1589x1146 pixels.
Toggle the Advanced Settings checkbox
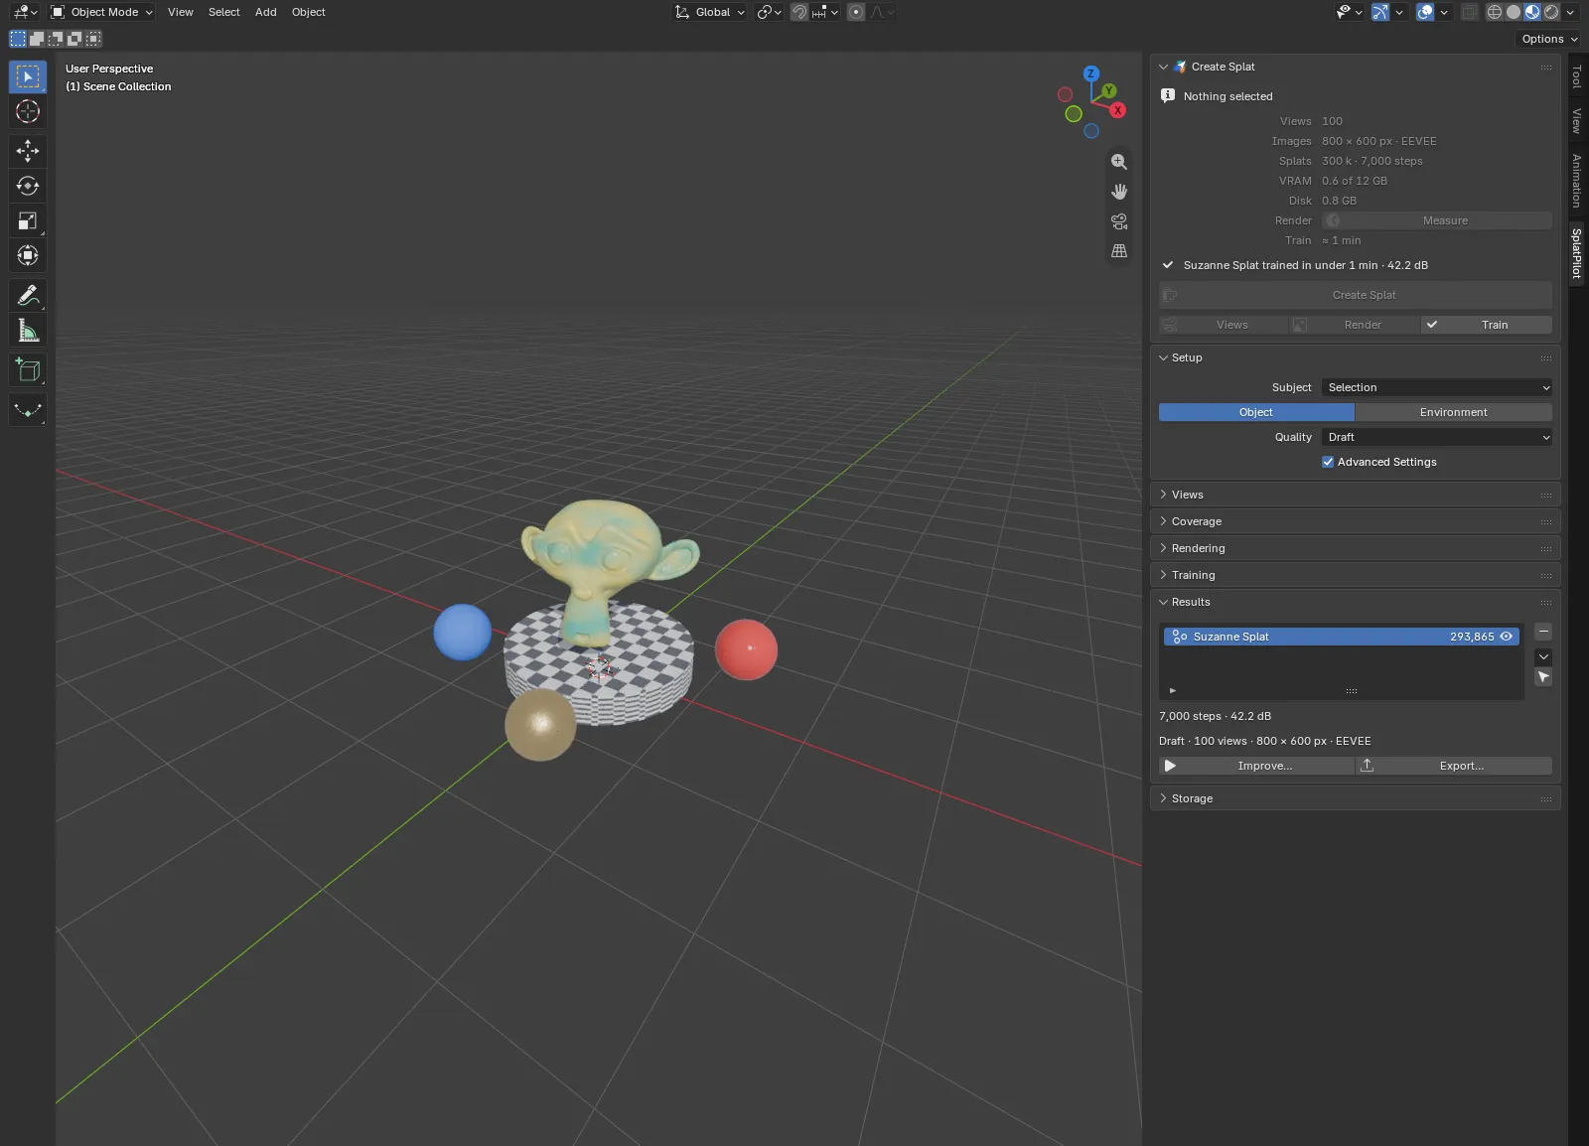click(x=1328, y=462)
